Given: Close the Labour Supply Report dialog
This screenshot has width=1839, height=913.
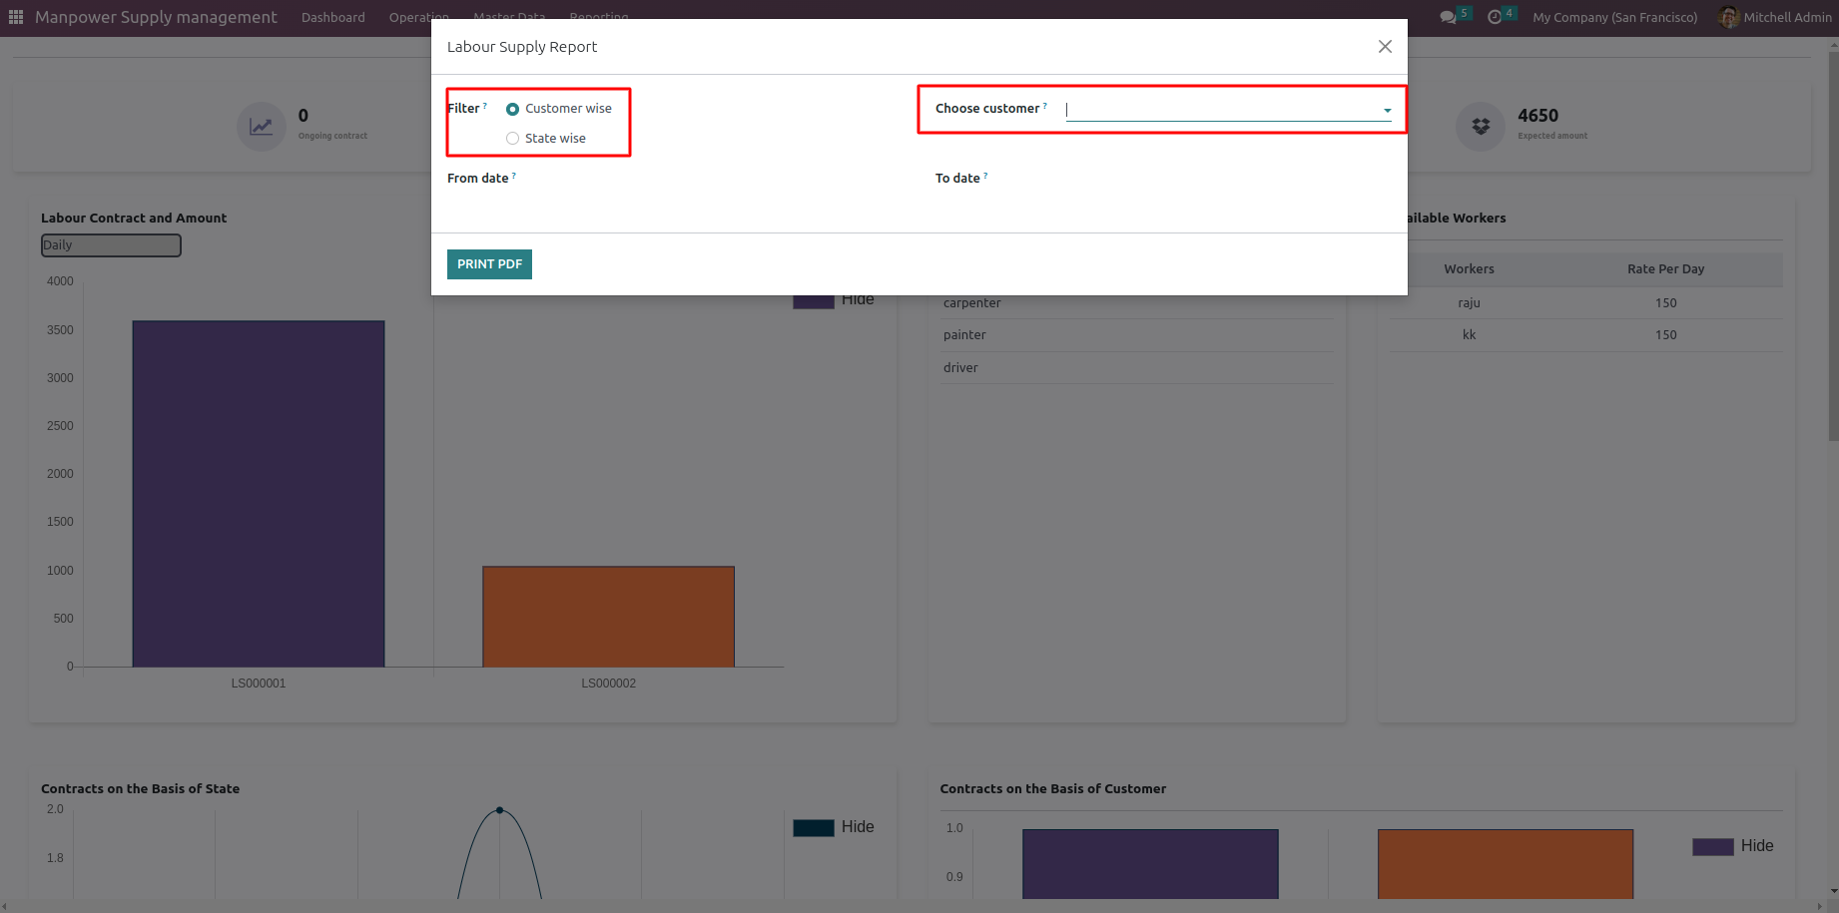Looking at the screenshot, I should pos(1385,47).
